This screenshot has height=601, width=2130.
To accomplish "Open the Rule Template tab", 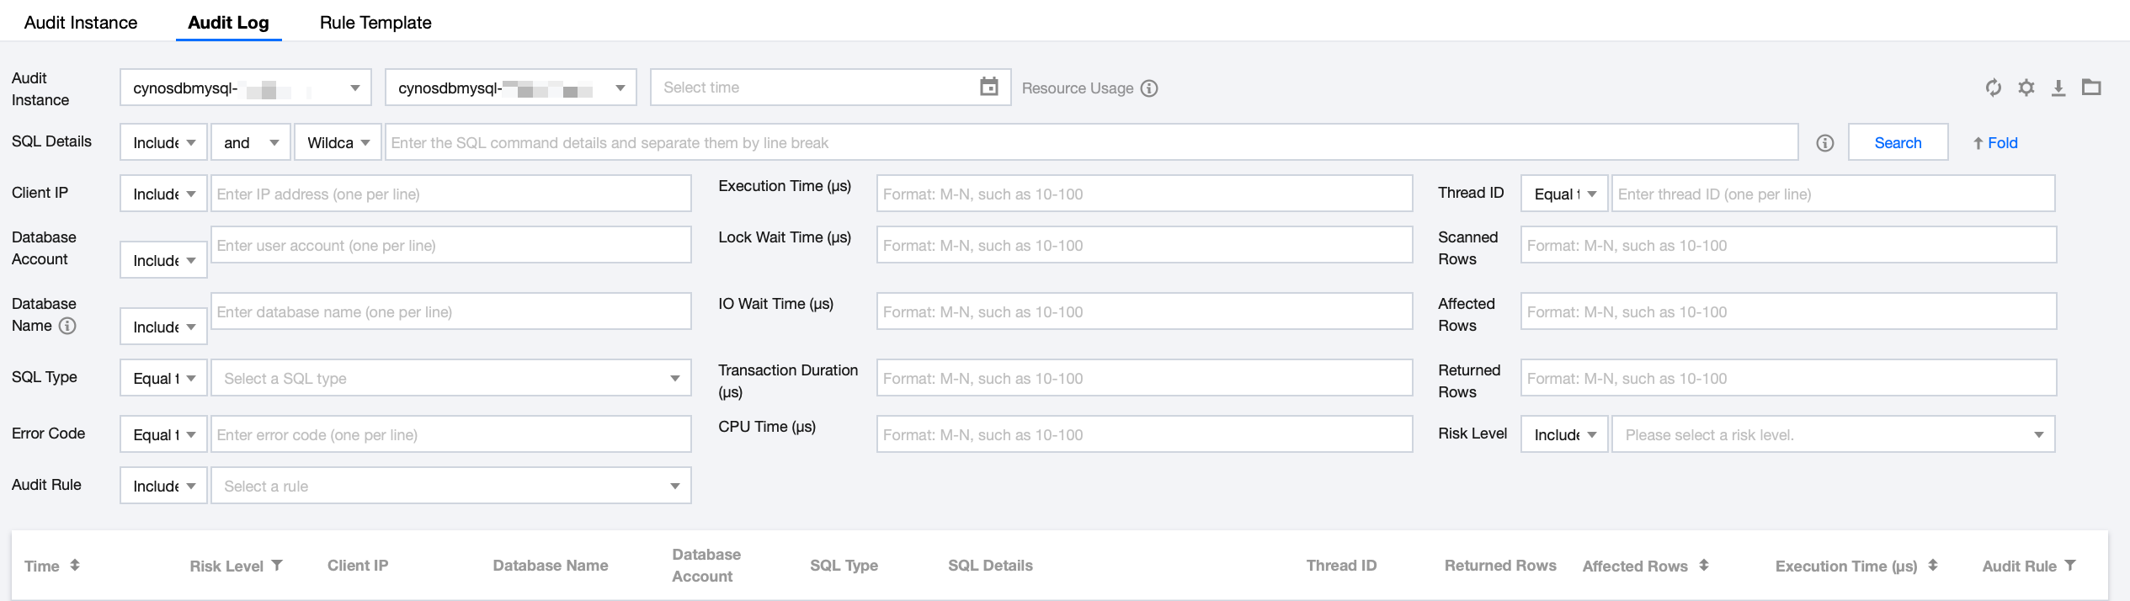I will click(375, 23).
